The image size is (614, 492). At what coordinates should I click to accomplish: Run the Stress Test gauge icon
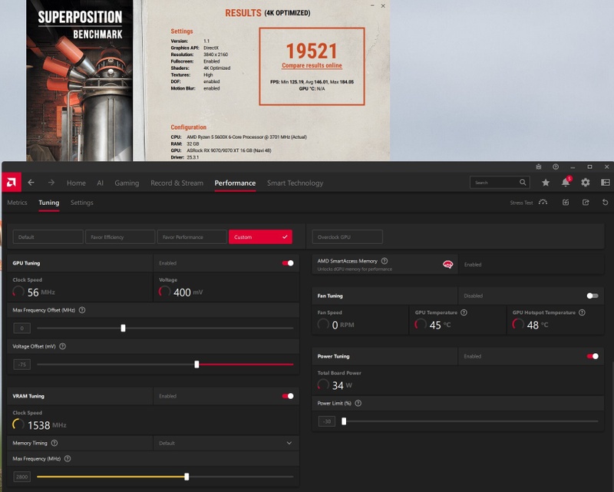[543, 203]
